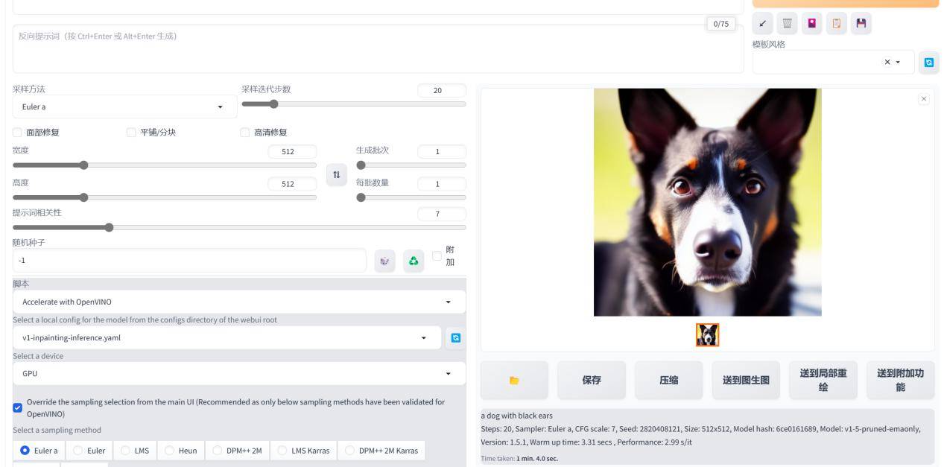Click the clipboard icon to apply style
944x467 pixels.
coord(837,23)
